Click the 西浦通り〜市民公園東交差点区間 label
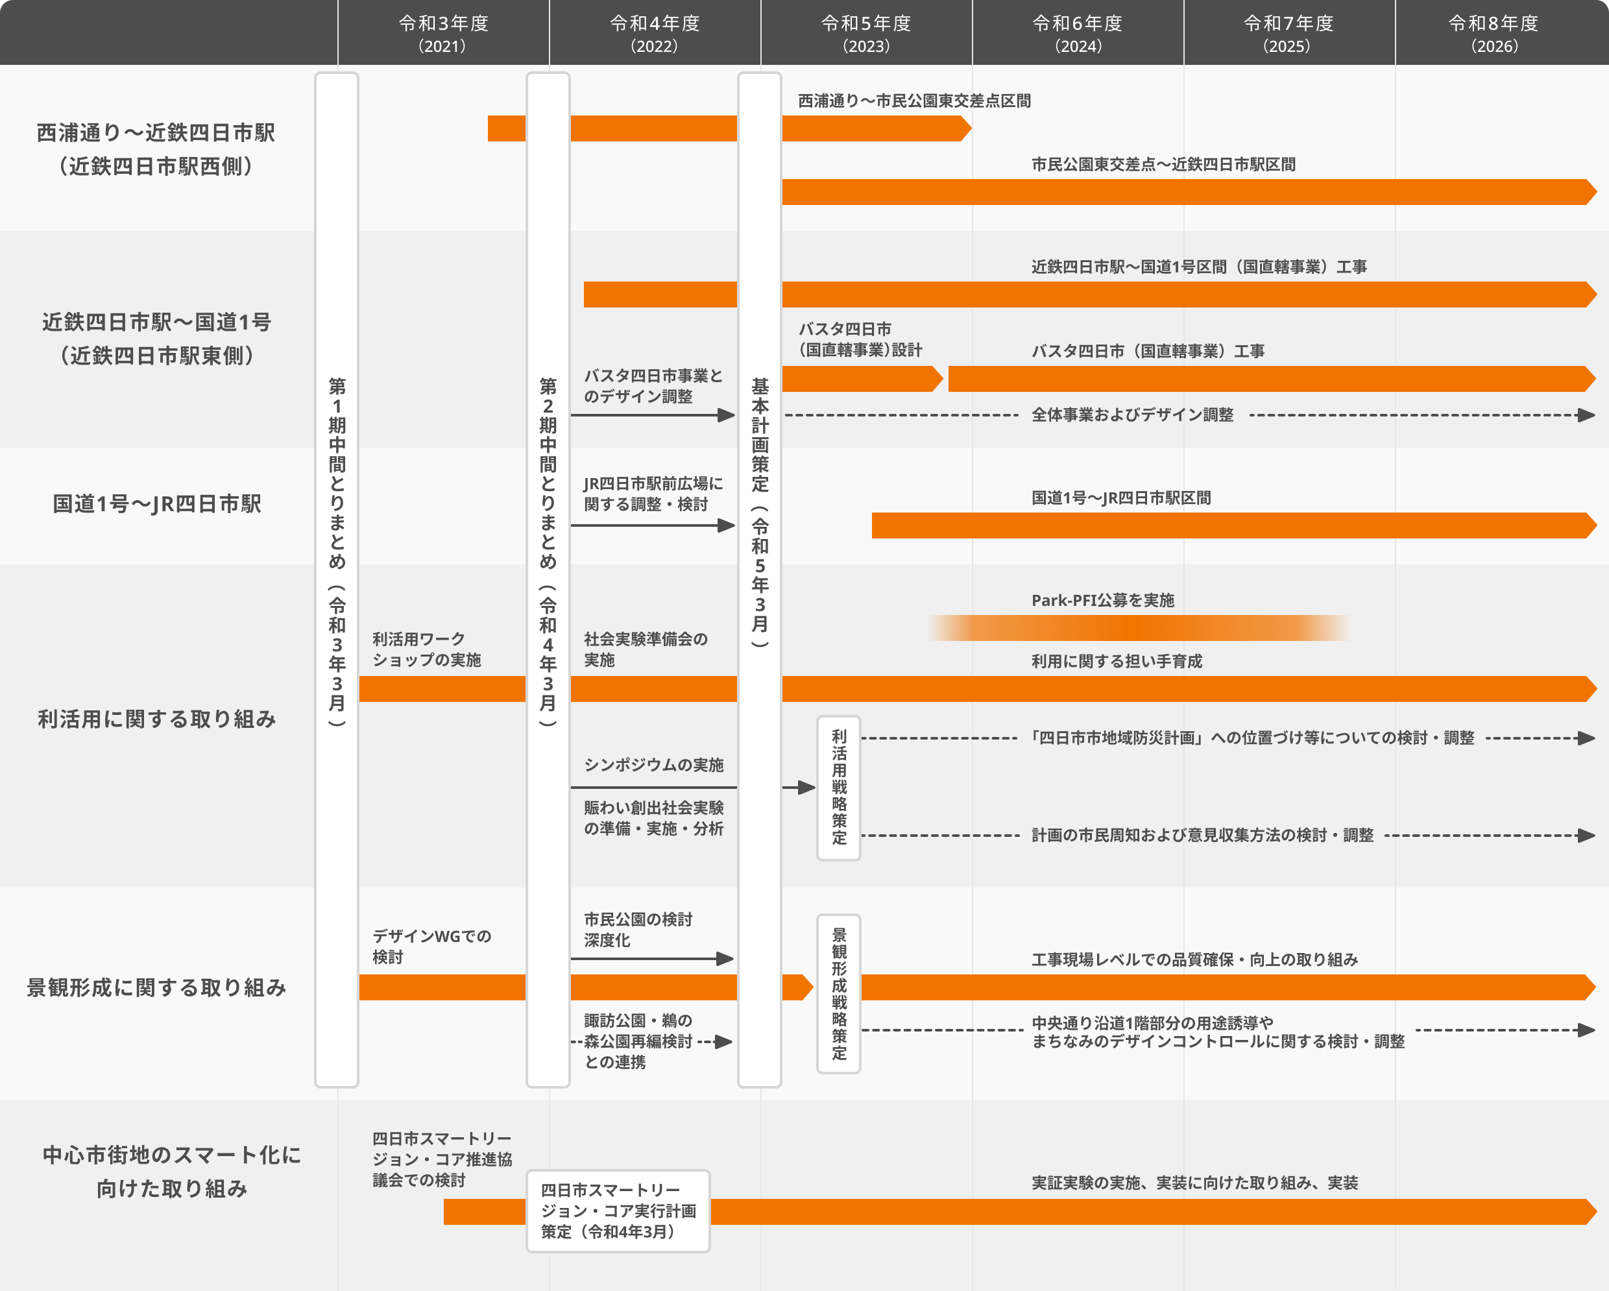The image size is (1609, 1291). click(914, 101)
